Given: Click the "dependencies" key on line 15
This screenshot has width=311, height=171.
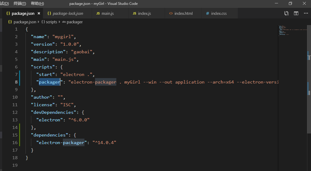Looking at the screenshot, I should coord(50,135).
